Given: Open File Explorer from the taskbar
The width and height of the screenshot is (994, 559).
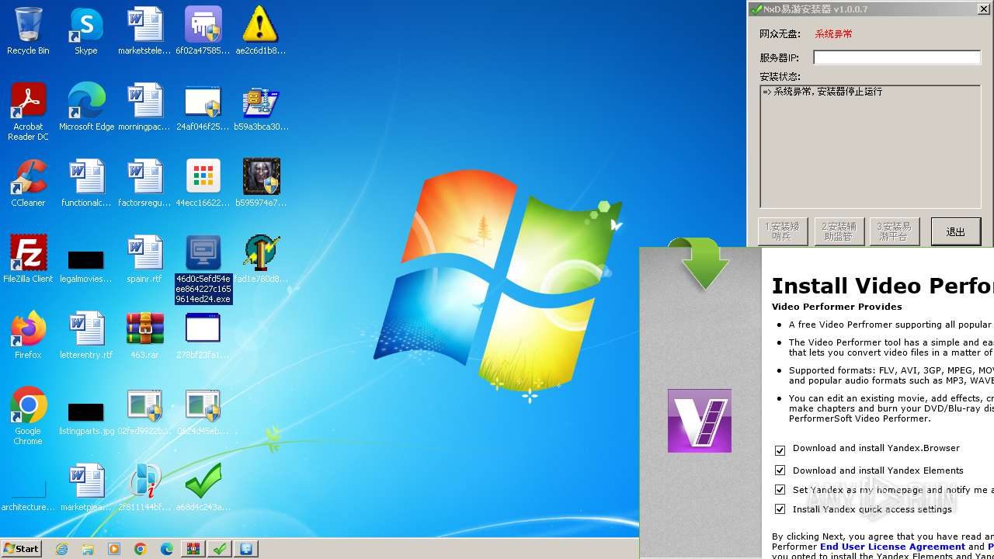Looking at the screenshot, I should click(88, 549).
